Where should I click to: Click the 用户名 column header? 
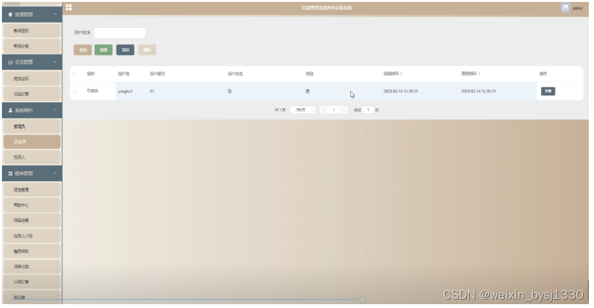(x=124, y=74)
